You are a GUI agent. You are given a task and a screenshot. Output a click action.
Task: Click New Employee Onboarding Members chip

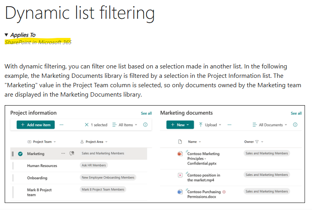point(108,178)
